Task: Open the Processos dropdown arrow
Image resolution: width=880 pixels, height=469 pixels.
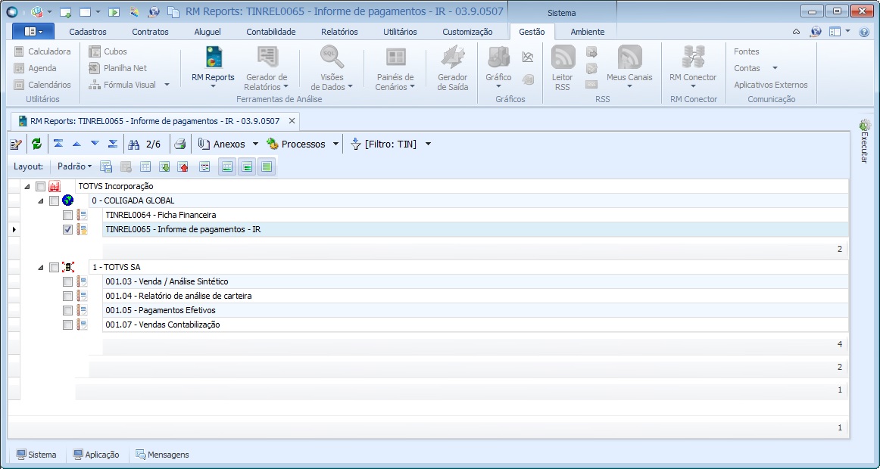Action: (335, 144)
